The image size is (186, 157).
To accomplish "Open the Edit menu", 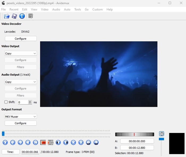I will click(x=25, y=10).
